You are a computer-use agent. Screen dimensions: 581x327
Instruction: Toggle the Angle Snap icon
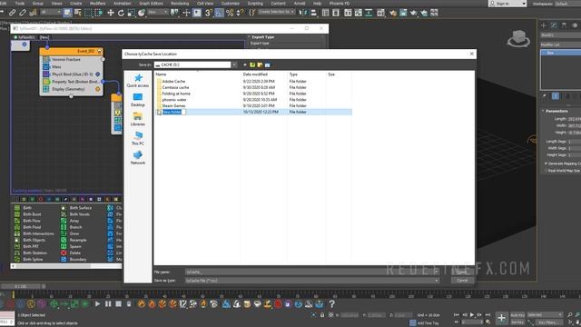pos(220,13)
